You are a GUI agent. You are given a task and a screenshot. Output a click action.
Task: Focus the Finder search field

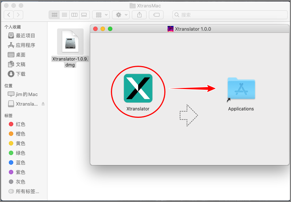pyautogui.click(x=230, y=15)
